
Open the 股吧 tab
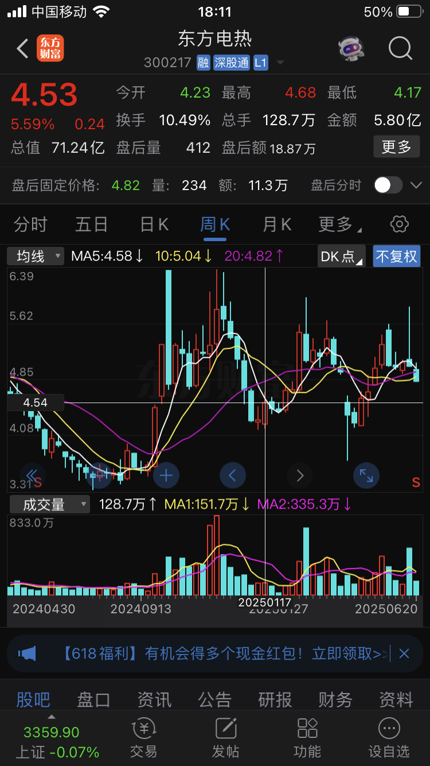[33, 699]
